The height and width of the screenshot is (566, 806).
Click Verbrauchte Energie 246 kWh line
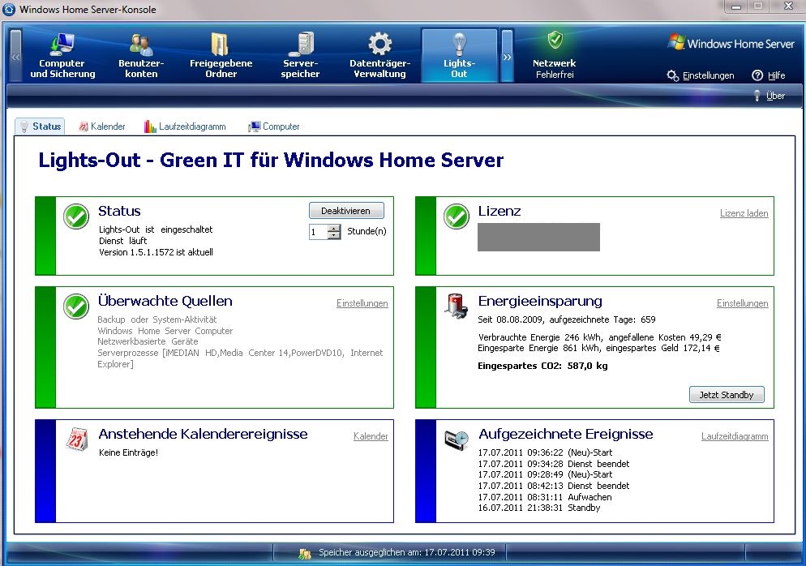coord(599,337)
